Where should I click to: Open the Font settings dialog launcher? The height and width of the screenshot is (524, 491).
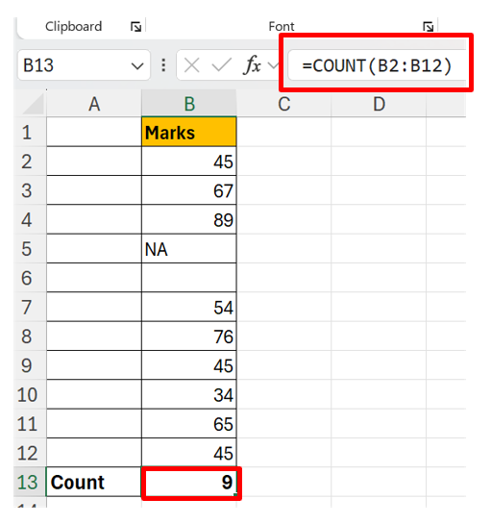click(x=428, y=27)
